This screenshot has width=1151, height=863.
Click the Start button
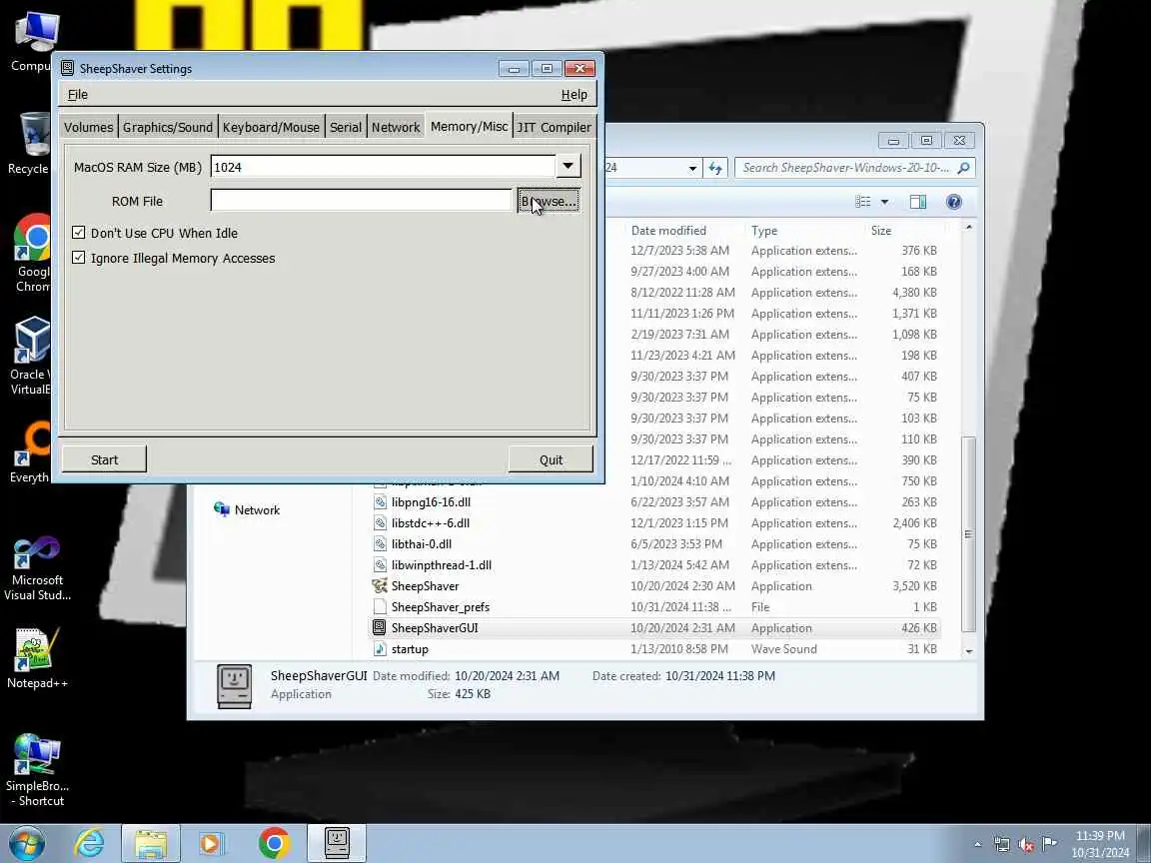104,459
